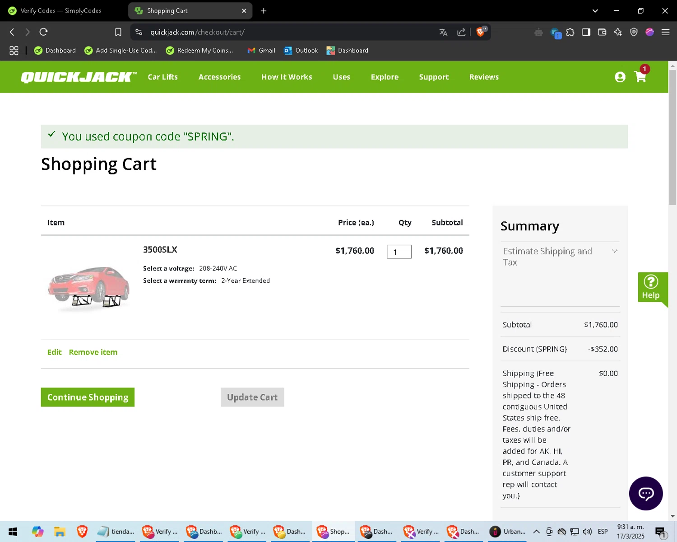Click the Edit link for 3500SLX

(x=55, y=352)
